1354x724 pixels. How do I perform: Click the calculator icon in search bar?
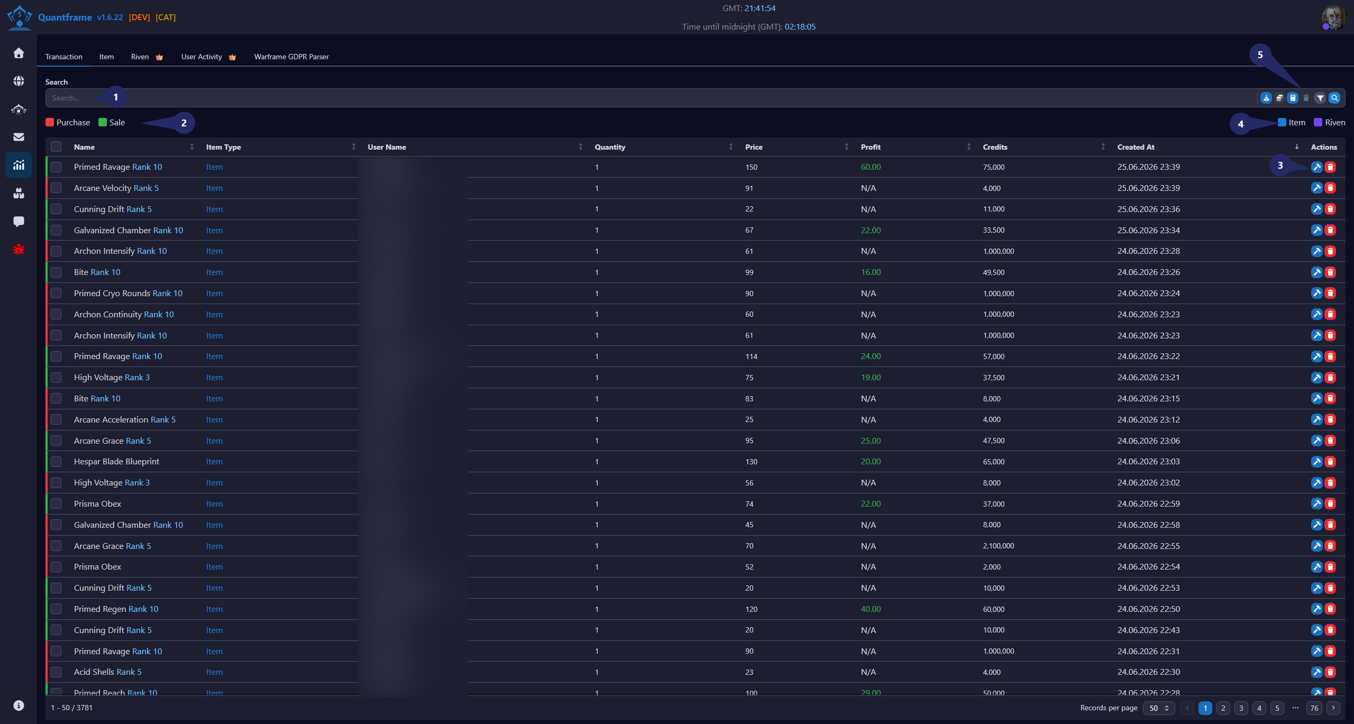1293,98
